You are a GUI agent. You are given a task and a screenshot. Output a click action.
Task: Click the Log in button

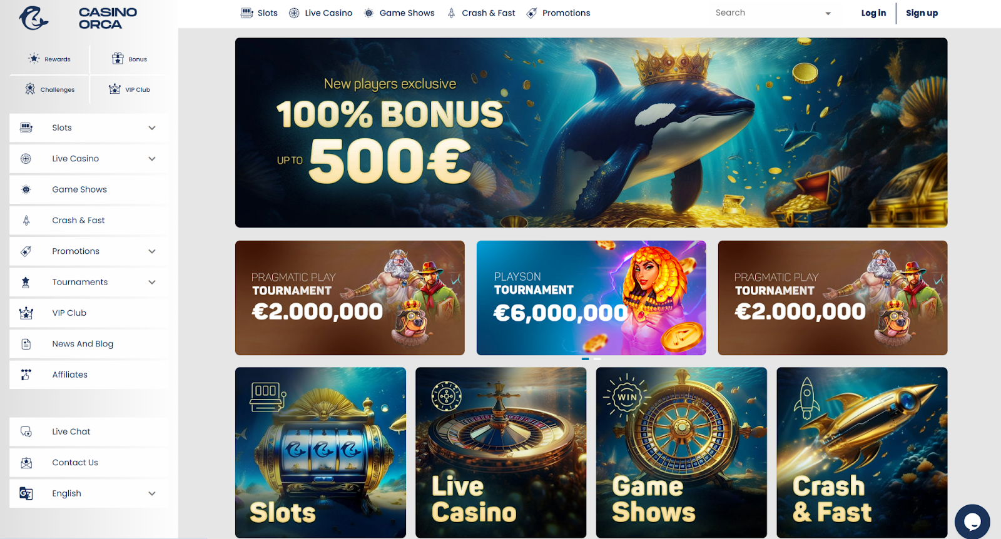tap(873, 13)
